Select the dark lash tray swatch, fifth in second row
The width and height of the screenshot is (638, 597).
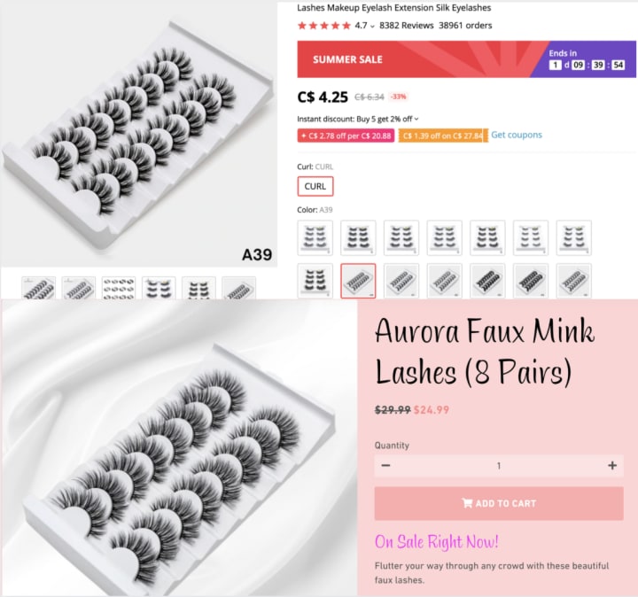coord(487,281)
